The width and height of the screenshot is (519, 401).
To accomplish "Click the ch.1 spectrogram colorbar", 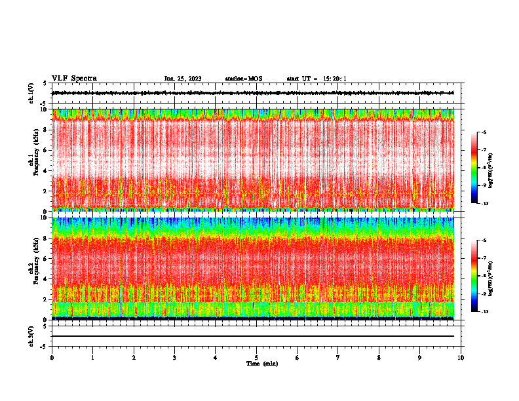I will pyautogui.click(x=474, y=168).
